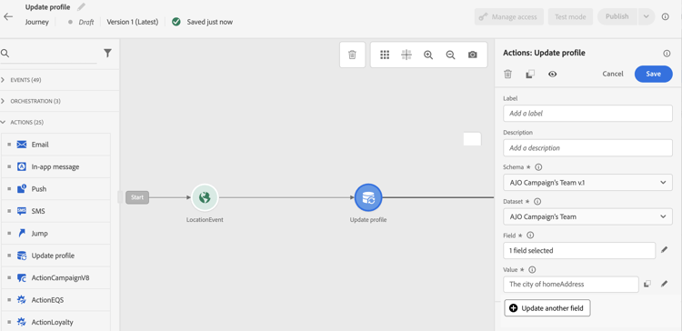Go back using the left arrow
The width and height of the screenshot is (682, 331).
click(x=8, y=16)
